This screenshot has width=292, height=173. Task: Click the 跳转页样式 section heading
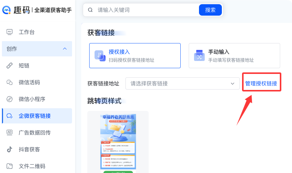click(104, 101)
